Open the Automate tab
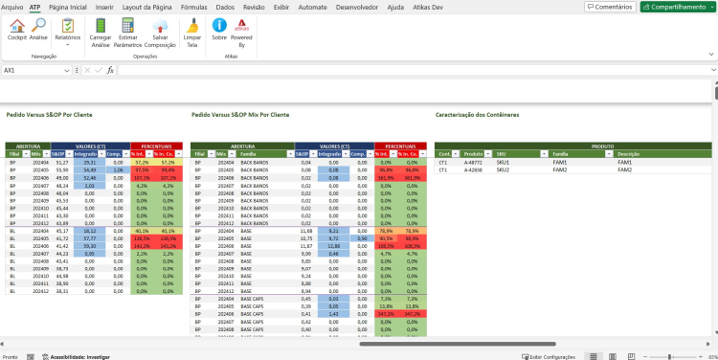Viewport: 718px width, 360px height. [312, 8]
